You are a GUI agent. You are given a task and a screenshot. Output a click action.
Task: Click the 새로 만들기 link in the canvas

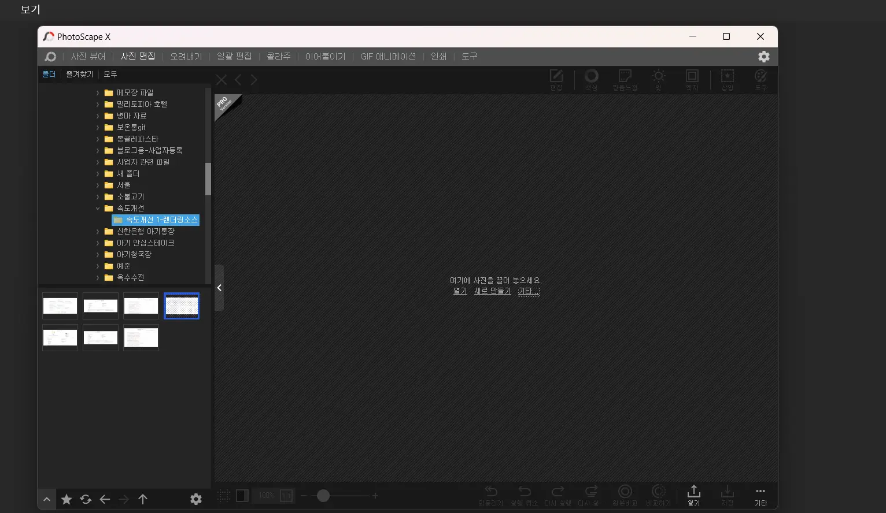click(493, 291)
